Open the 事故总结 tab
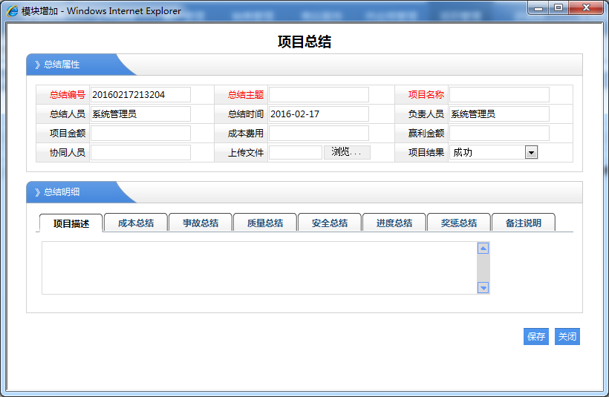 (201, 223)
